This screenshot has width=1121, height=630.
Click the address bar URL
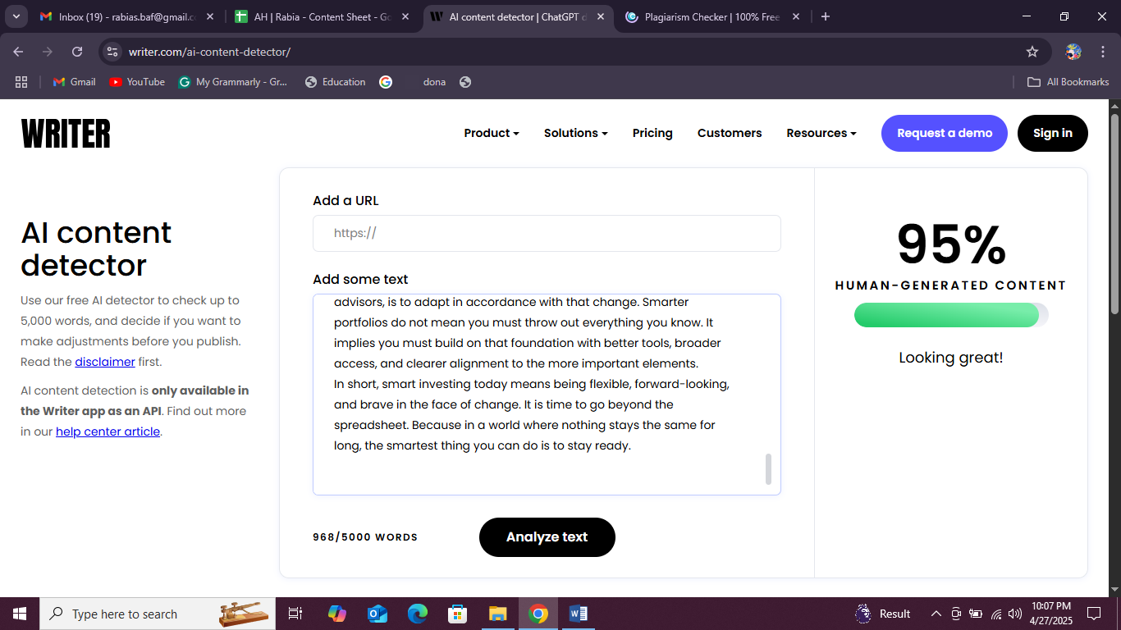[209, 52]
